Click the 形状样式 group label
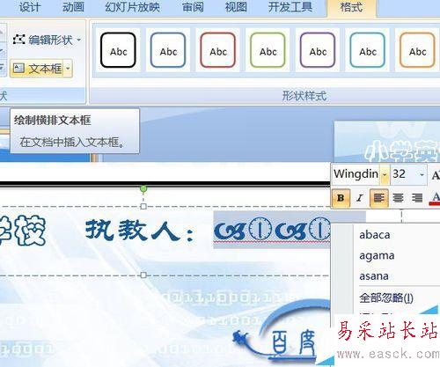This screenshot has width=440, height=367. 304,96
